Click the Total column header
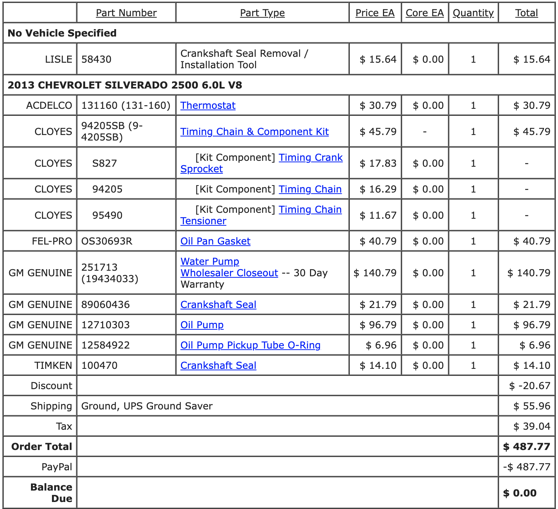Screen dimensions: 558x509 click(526, 13)
